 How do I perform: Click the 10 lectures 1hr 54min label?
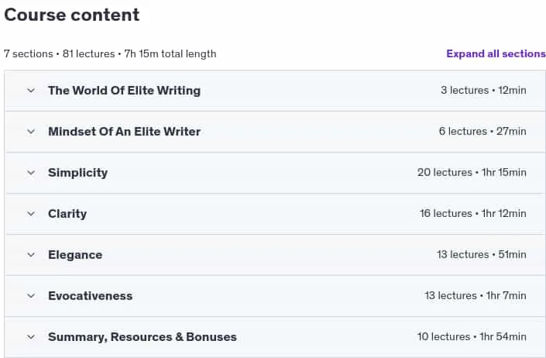[472, 336]
